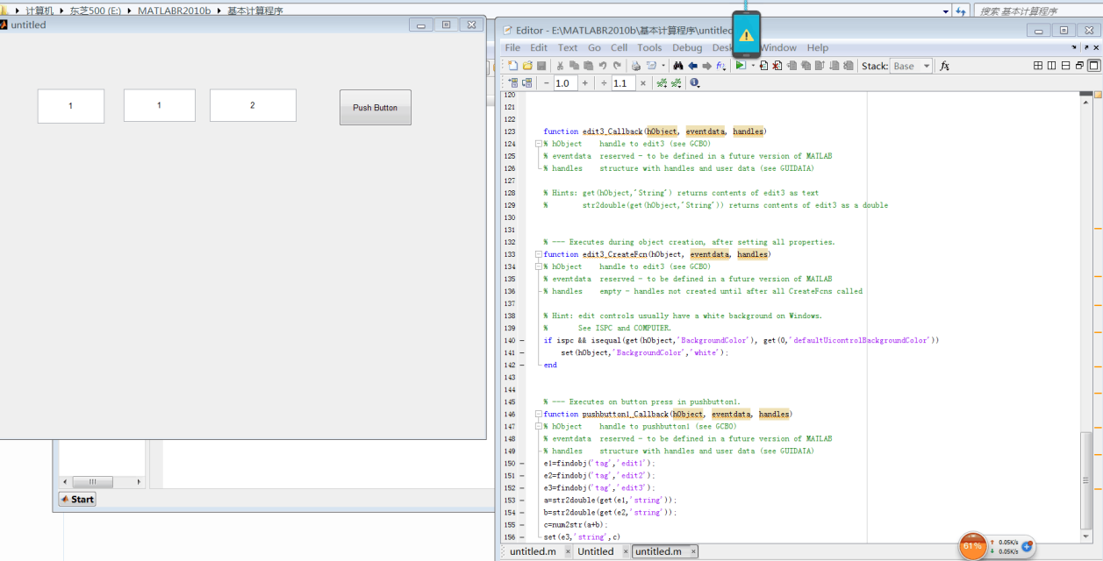This screenshot has width=1103, height=561.
Task: Click the Print icon in editor toolbar
Action: [x=636, y=66]
